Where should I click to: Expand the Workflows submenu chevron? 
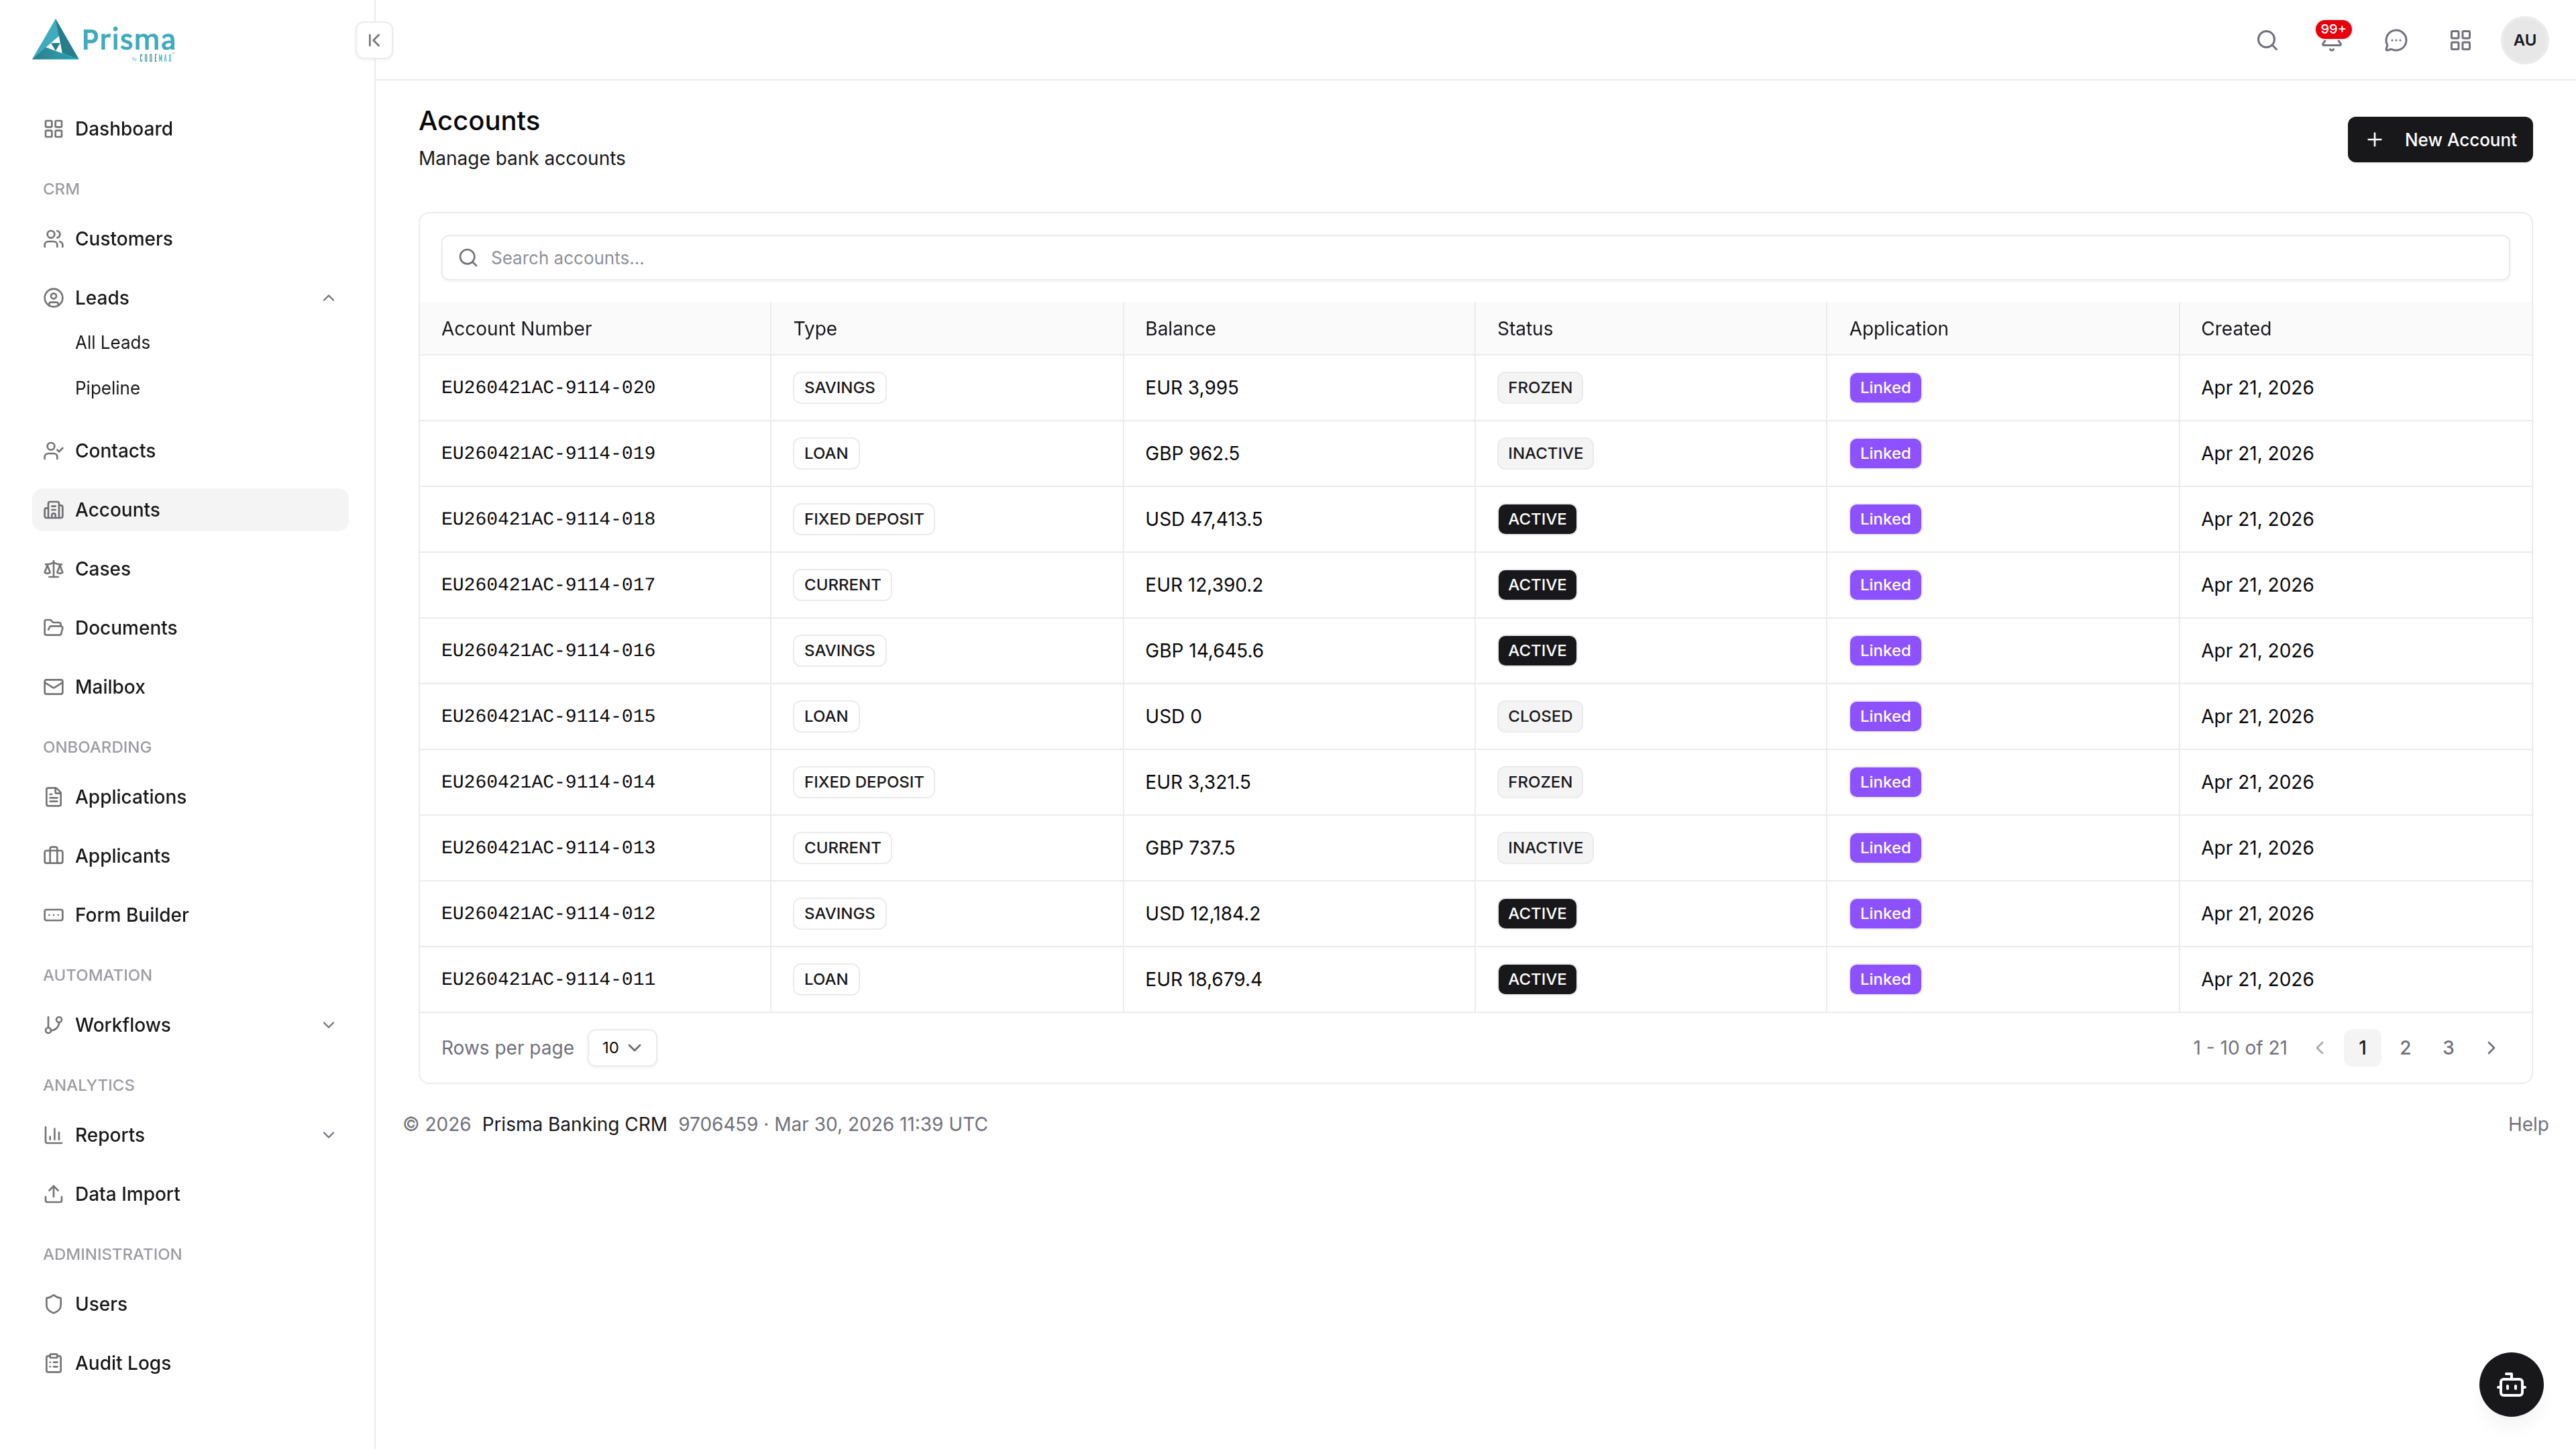[x=328, y=1025]
